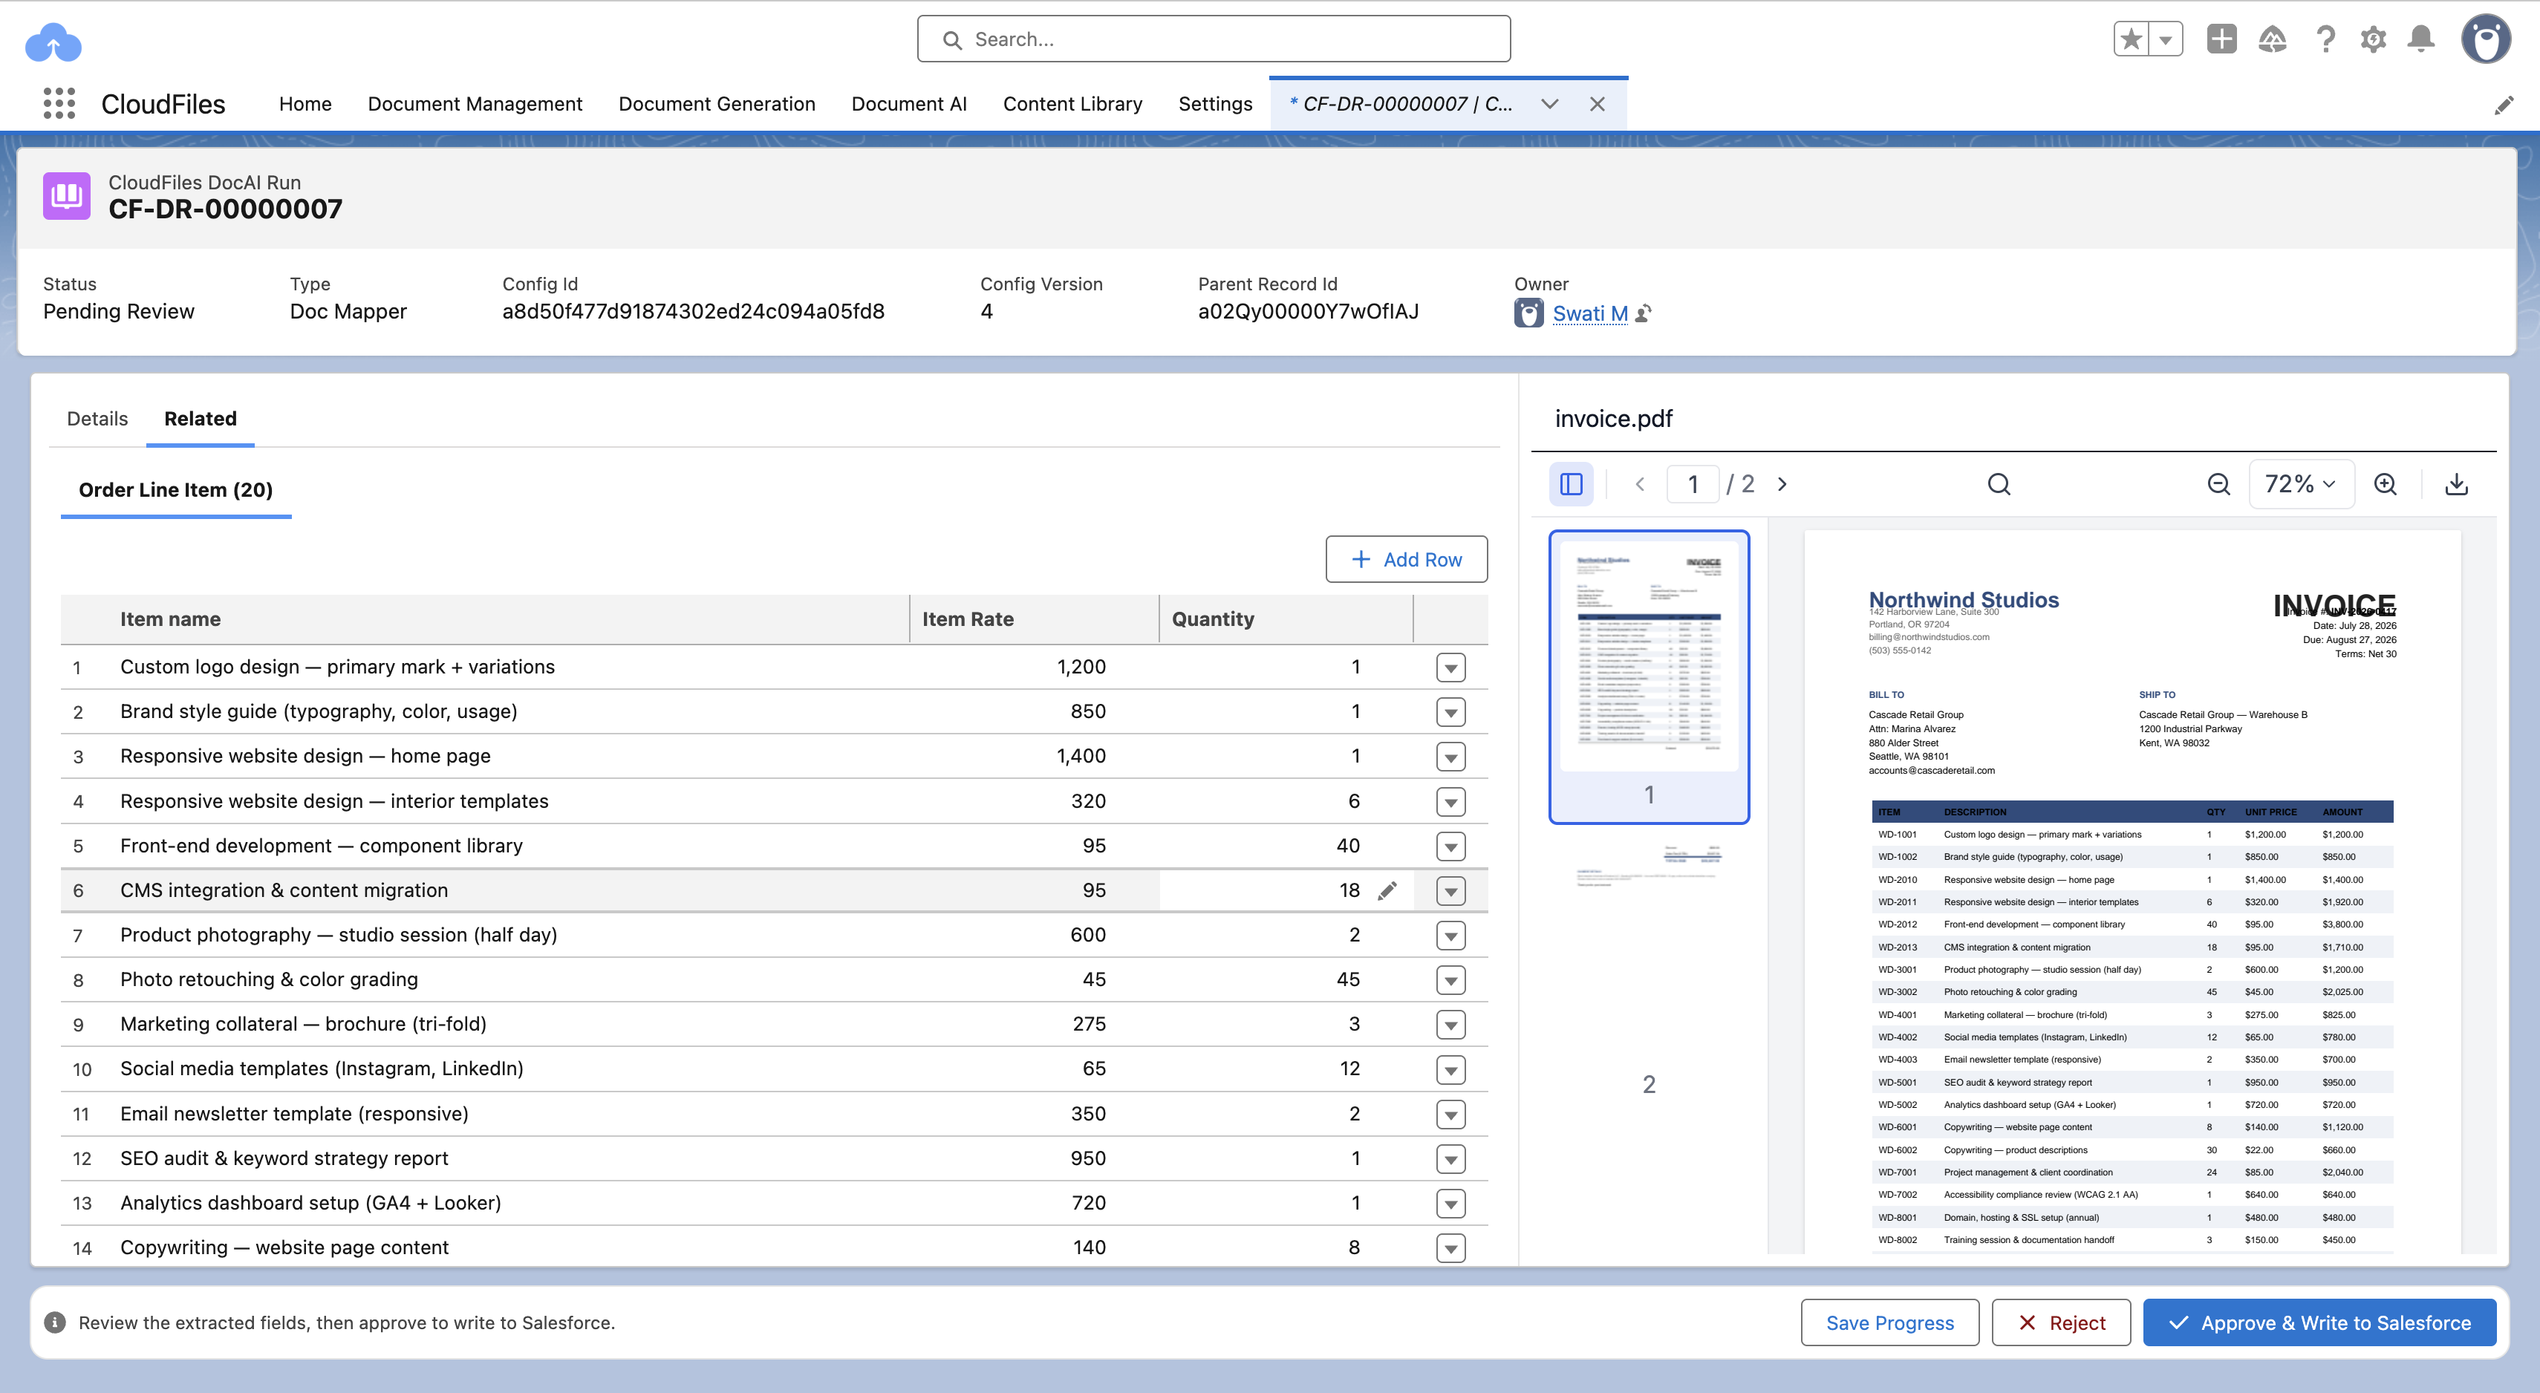Viewport: 2540px width, 1393px height.
Task: Open row actions for Email newsletter template
Action: (1450, 1114)
